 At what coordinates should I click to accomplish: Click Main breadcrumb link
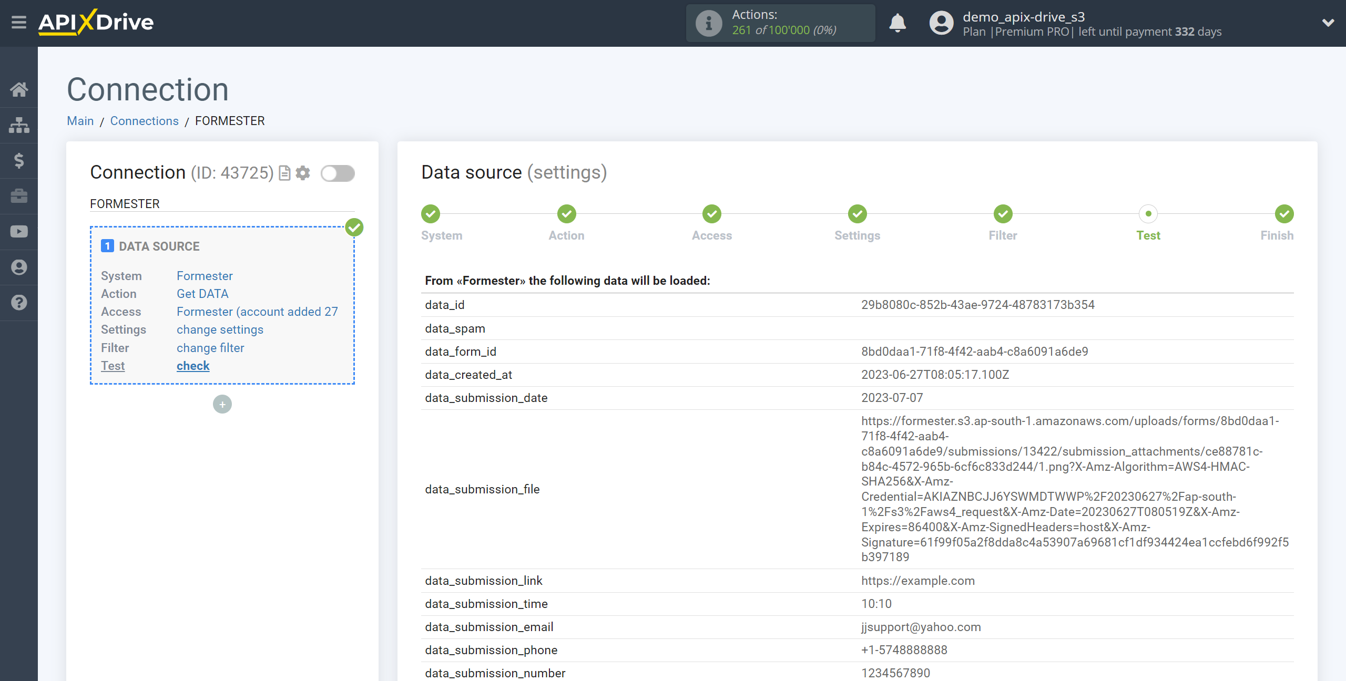pyautogui.click(x=80, y=121)
